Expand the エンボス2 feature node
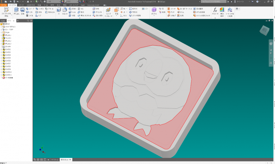The width and height of the screenshot is (275, 164). 1,50
